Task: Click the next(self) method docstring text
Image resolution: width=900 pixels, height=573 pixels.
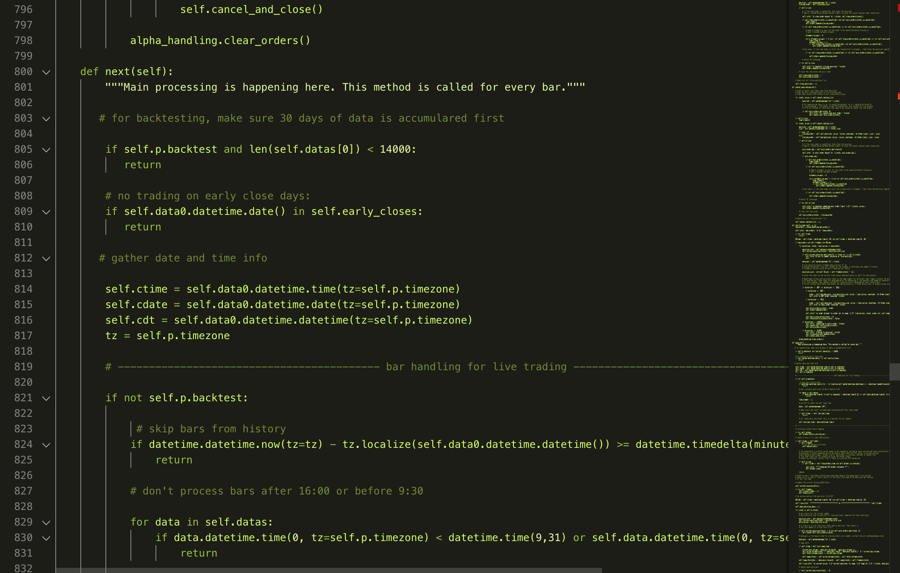Action: [345, 87]
